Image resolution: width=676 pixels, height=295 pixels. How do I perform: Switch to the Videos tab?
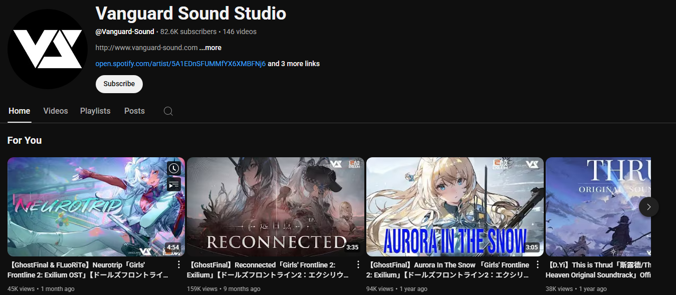coord(56,111)
